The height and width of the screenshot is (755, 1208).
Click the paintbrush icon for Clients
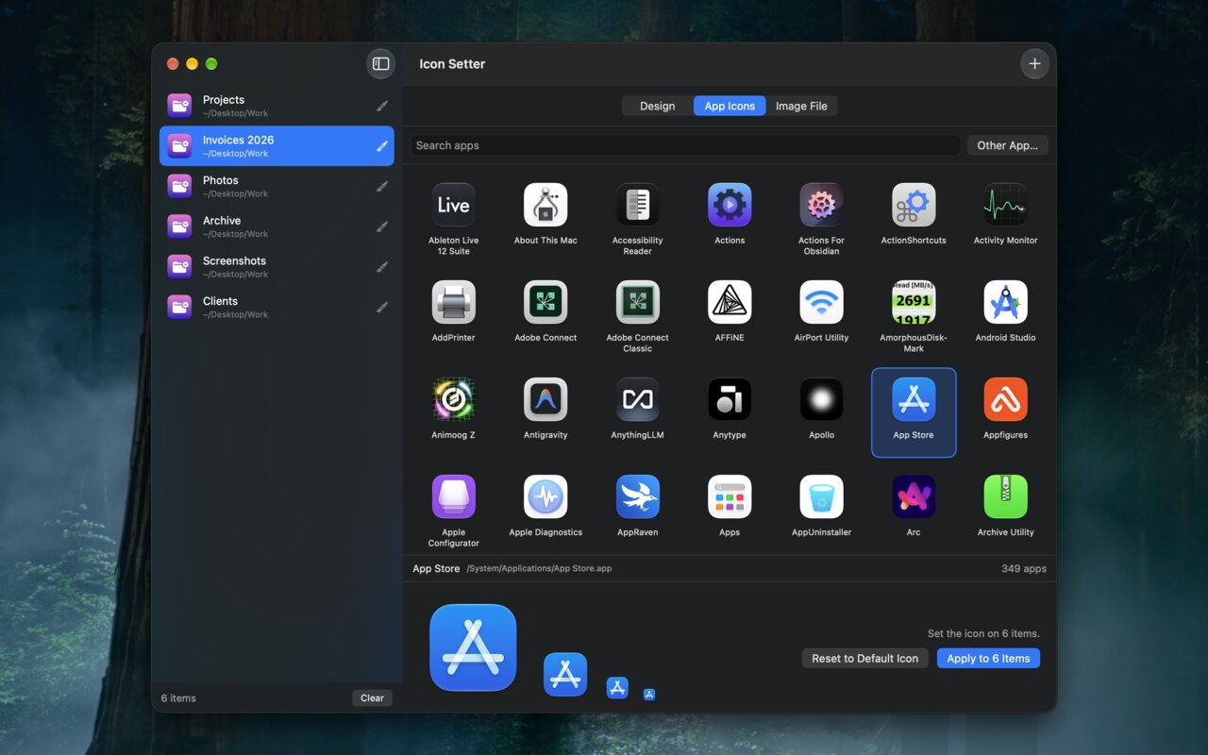point(382,307)
